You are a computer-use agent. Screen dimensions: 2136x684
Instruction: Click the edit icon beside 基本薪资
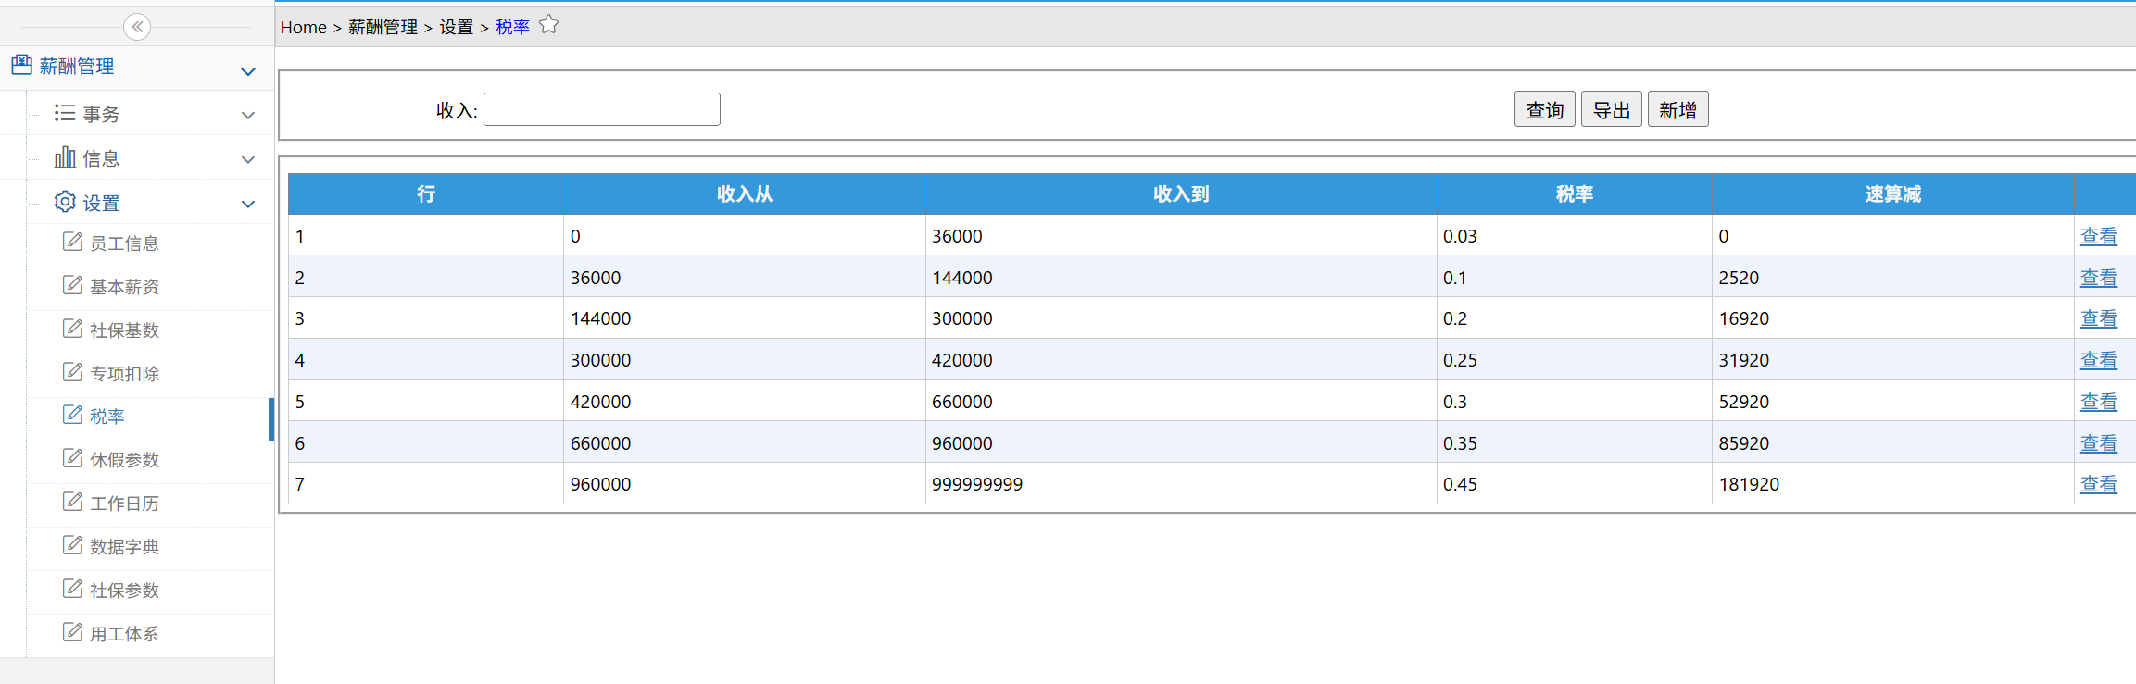[72, 285]
